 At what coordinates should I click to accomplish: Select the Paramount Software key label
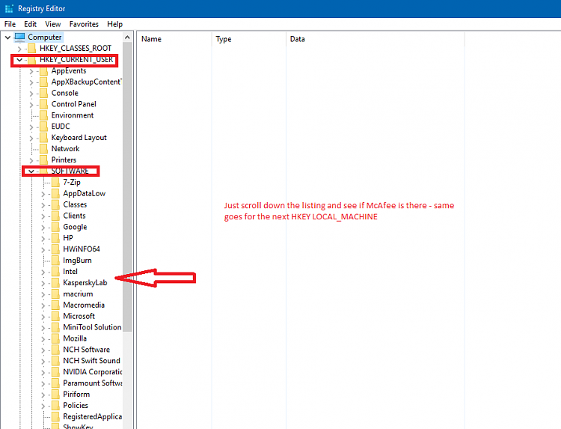point(92,383)
